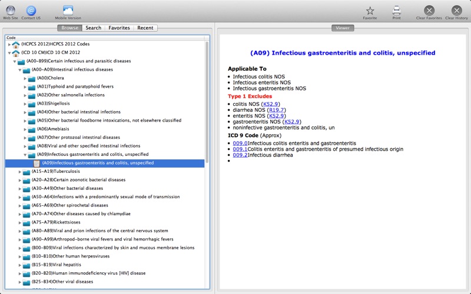Expand (A08)Viral and other specified intestinal arrow
The height and width of the screenshot is (294, 471).
(25, 146)
